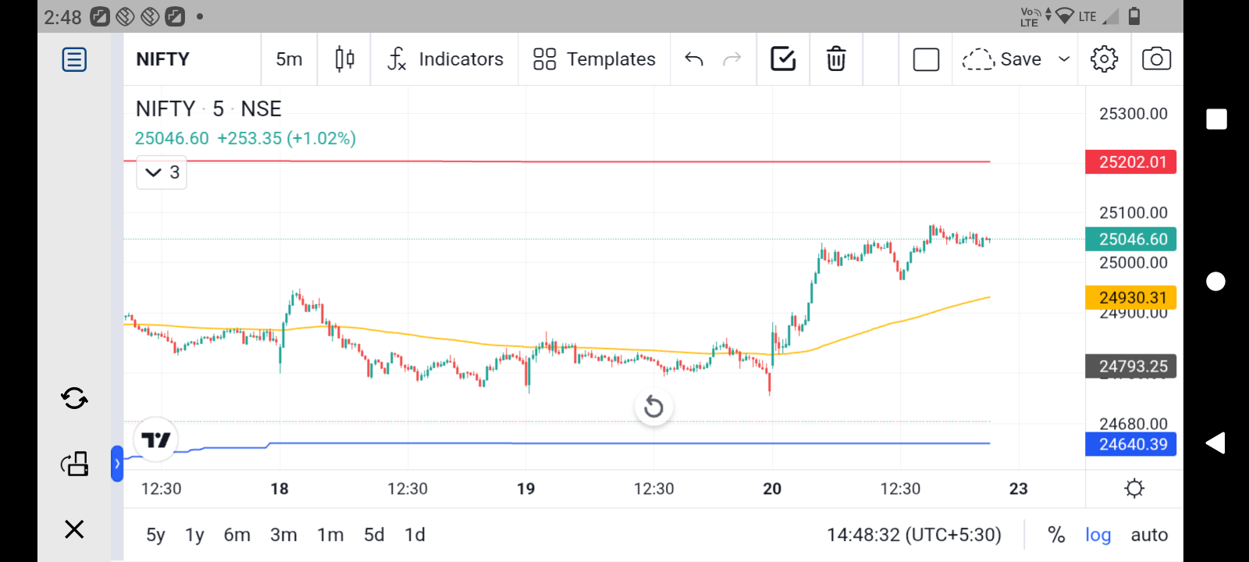1249x562 pixels.
Task: Select the layout rectangle icon
Action: 926,59
